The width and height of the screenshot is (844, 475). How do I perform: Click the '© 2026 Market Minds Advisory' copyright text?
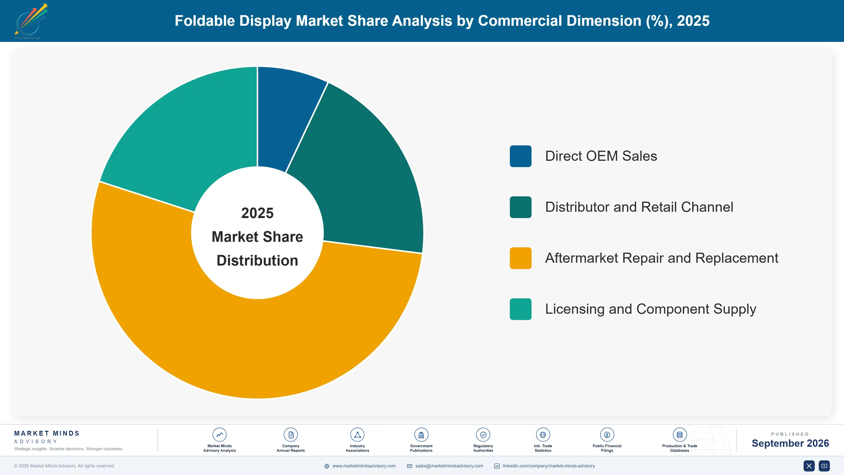point(65,466)
